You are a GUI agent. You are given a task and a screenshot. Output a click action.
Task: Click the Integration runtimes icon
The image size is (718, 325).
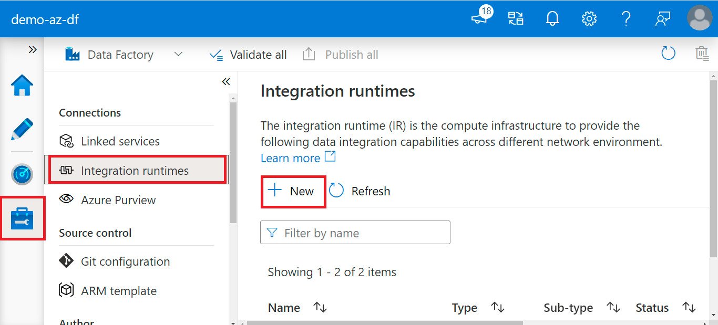(66, 170)
